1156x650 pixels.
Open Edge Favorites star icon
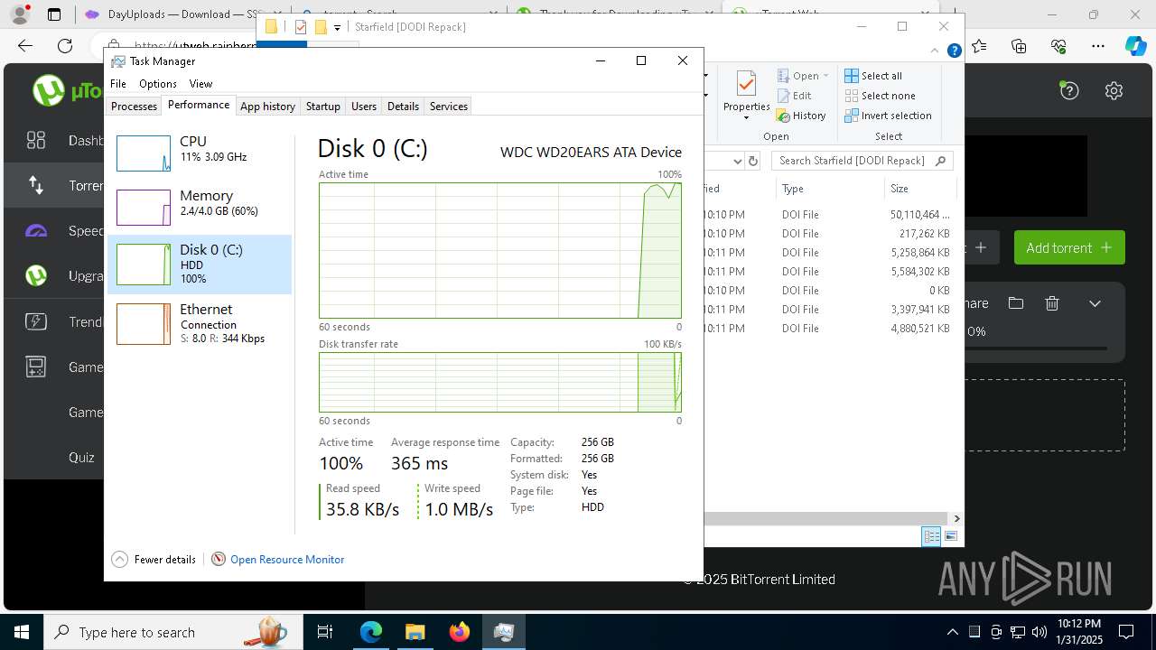(980, 45)
